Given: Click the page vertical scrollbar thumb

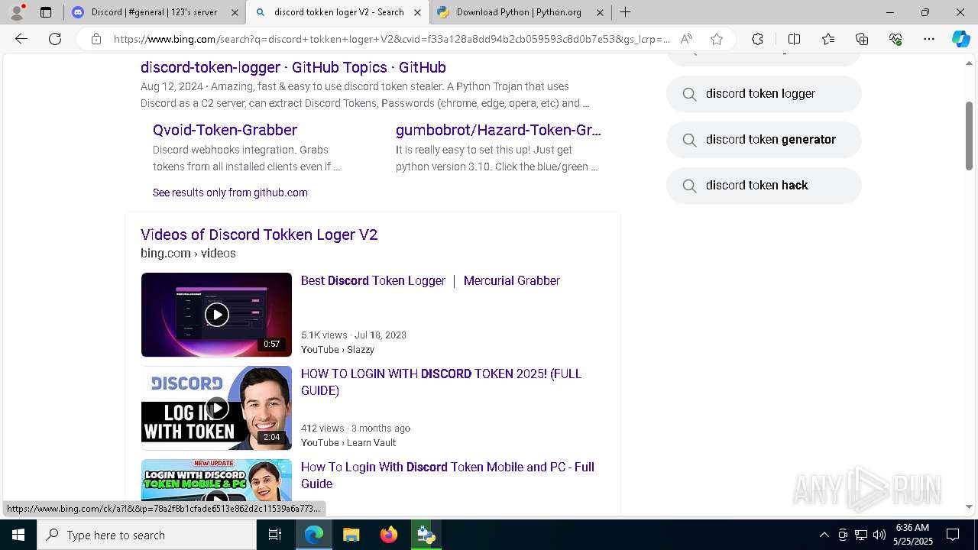Looking at the screenshot, I should [x=969, y=135].
